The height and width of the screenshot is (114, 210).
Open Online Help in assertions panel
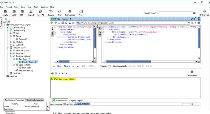pos(192,73)
